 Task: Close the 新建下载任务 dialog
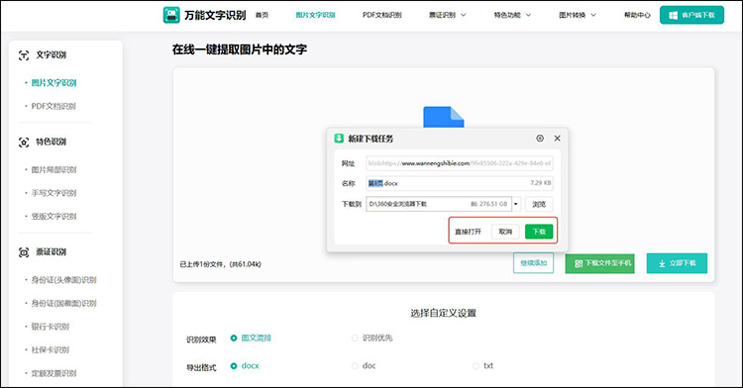(x=557, y=139)
